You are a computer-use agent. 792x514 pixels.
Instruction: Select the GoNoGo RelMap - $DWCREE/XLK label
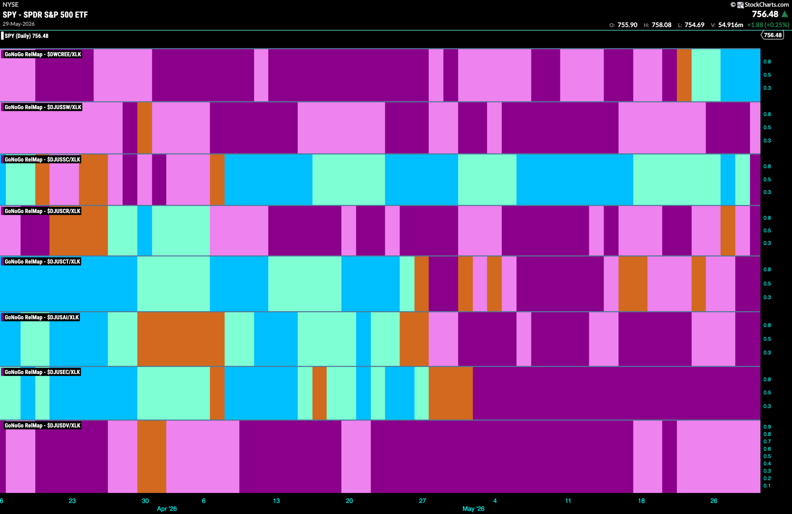click(x=43, y=54)
